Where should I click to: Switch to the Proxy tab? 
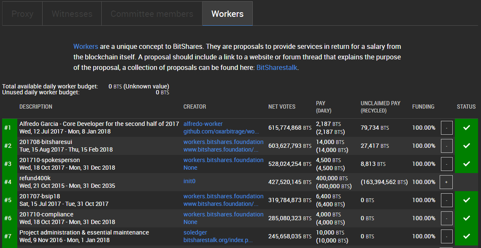click(22, 14)
